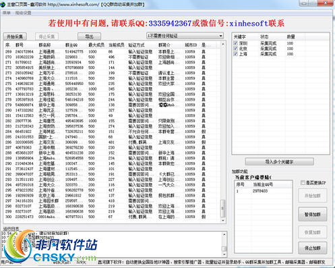Open the 不需要任何验证 verification dropdown
Viewport: 335px width, 268px height.
coord(185,36)
